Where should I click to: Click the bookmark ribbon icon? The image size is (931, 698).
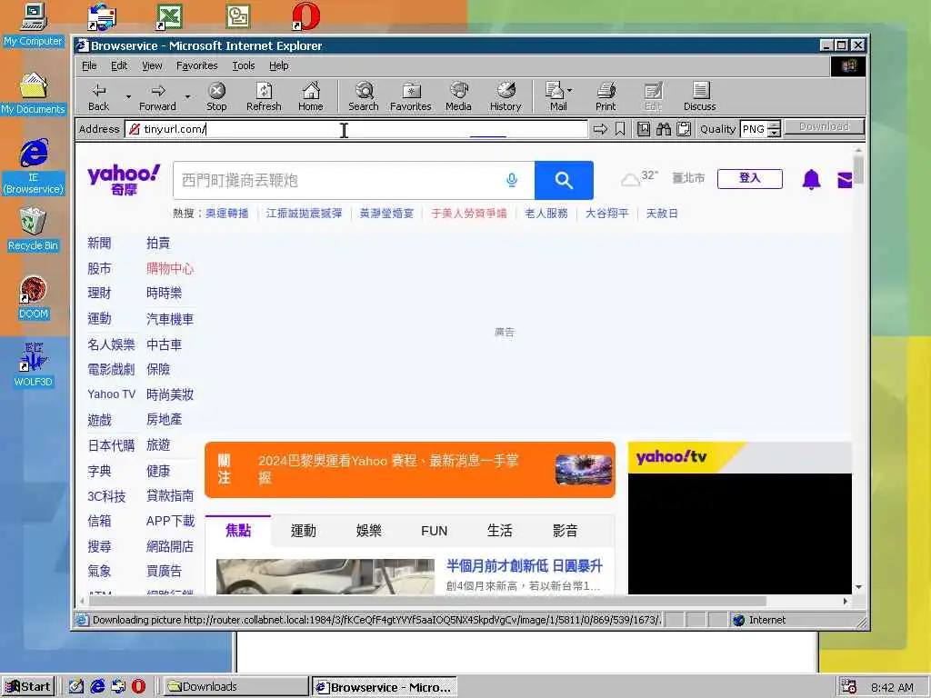point(620,129)
